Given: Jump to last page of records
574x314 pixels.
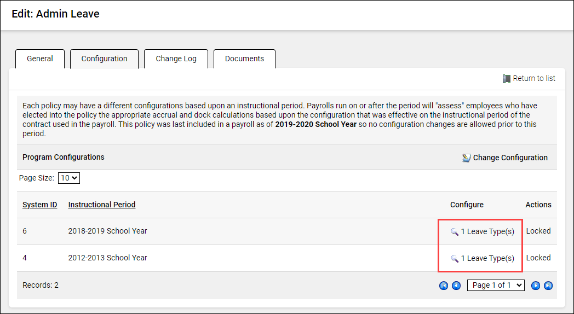Looking at the screenshot, I should click(548, 286).
